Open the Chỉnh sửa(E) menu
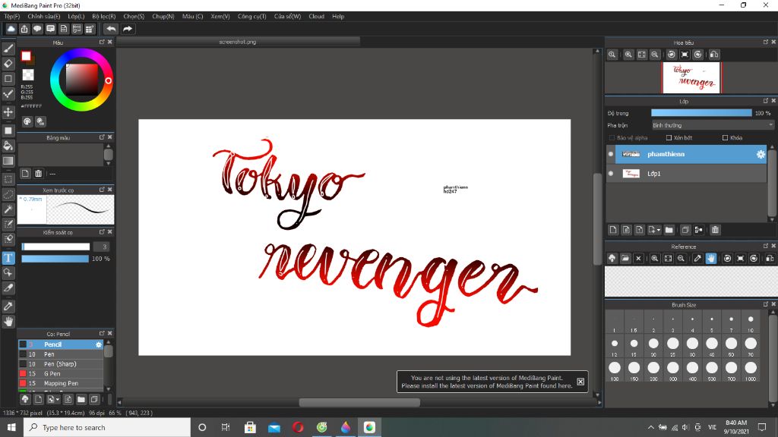This screenshot has height=437, width=778. (43, 17)
